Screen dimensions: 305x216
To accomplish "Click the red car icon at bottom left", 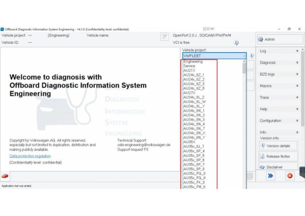I will click(5, 176).
